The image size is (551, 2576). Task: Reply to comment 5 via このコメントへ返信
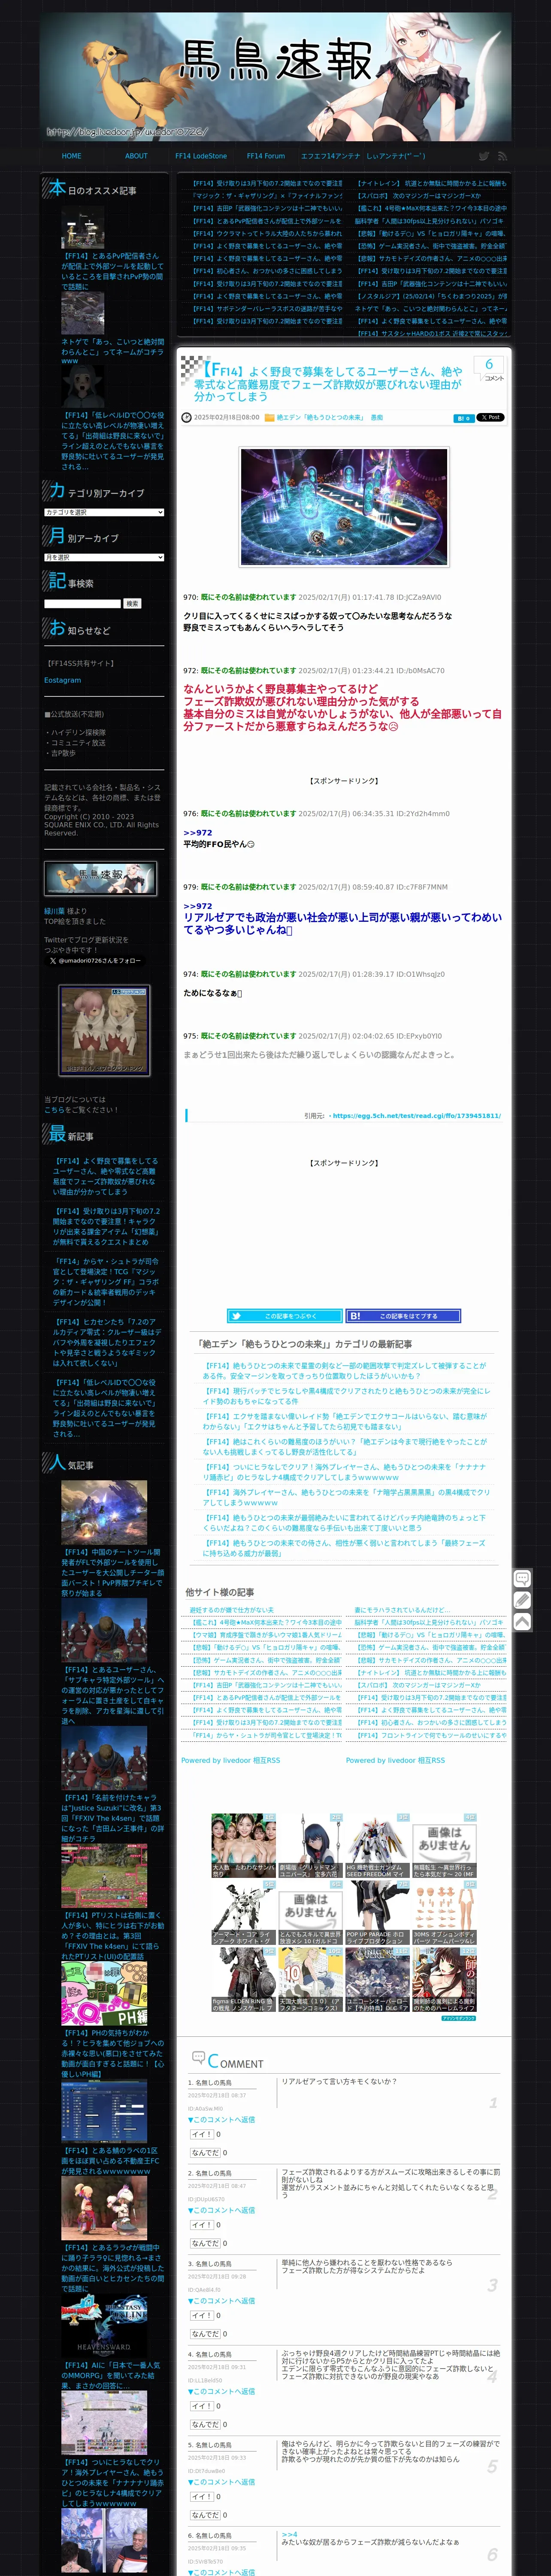221,2482
